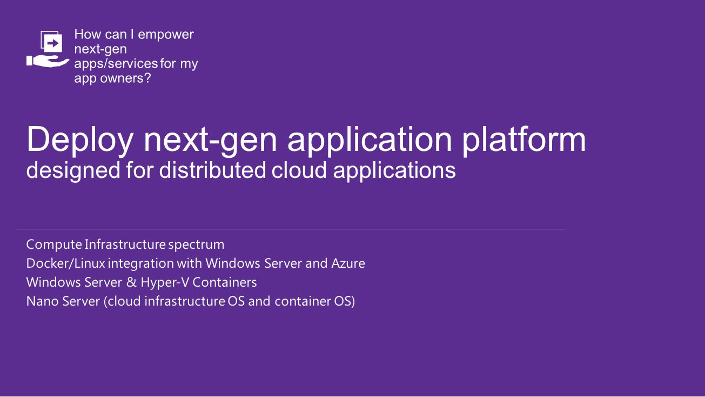Select the text "How can I empower next-gen apps/services for my app owners?"
Image resolution: width=705 pixels, height=397 pixels.
[x=136, y=56]
